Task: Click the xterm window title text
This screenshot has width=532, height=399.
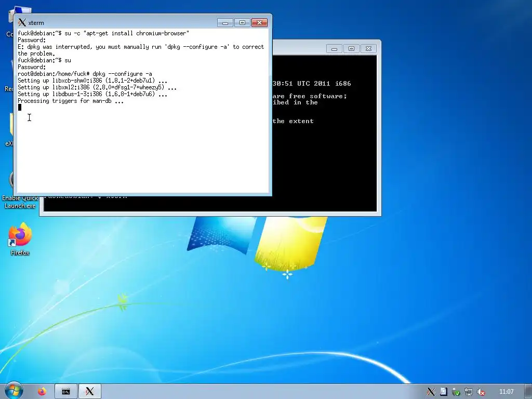Action: (x=36, y=23)
